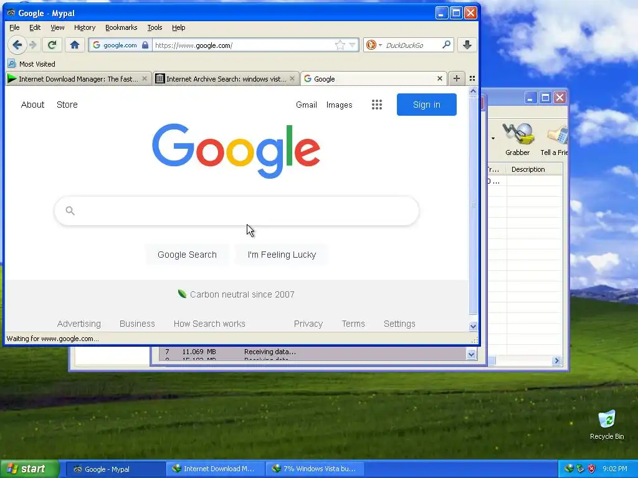Open the Business footer link

137,324
